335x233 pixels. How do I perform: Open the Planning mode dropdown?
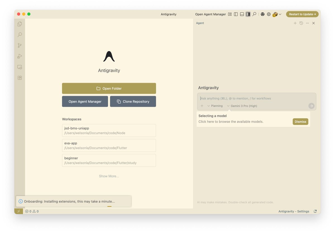215,106
